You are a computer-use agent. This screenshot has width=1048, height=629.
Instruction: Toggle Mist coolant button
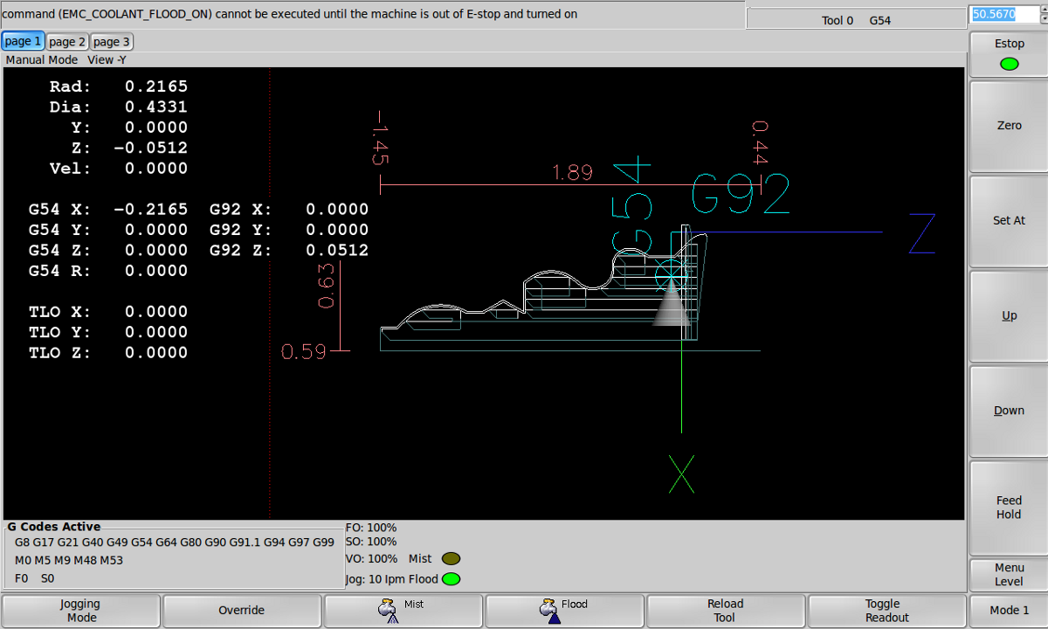[x=403, y=611]
